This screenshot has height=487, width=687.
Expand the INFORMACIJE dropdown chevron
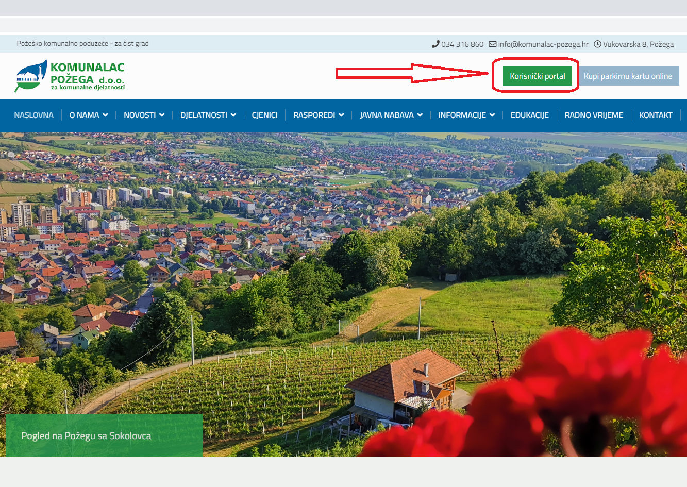click(x=492, y=115)
